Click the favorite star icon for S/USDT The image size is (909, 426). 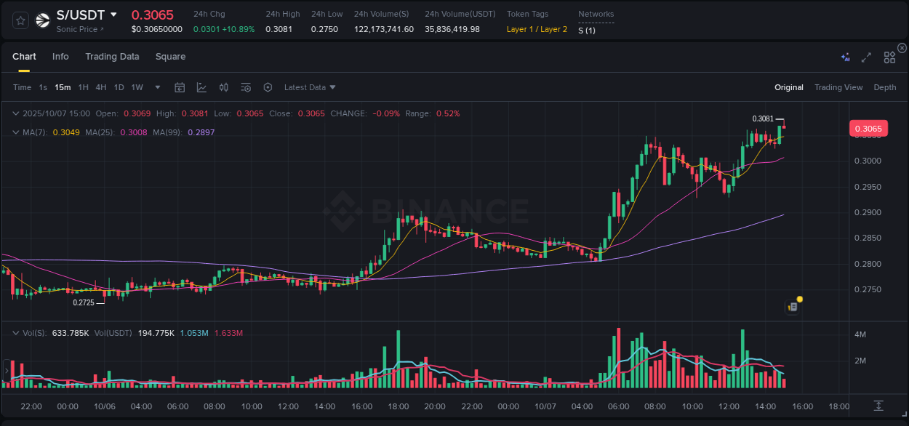point(20,20)
